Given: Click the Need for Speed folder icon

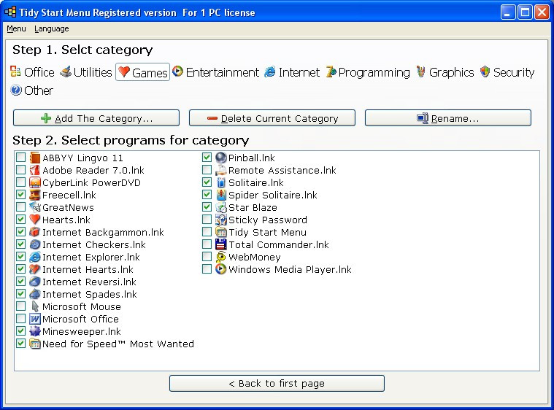Looking at the screenshot, I should (34, 344).
